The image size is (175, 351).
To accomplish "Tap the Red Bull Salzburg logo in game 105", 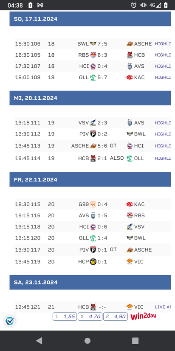I will click(x=93, y=55).
